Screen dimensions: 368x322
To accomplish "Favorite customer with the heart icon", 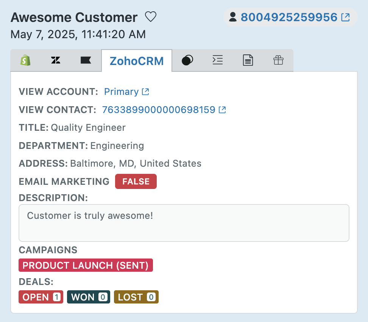I will click(x=151, y=17).
